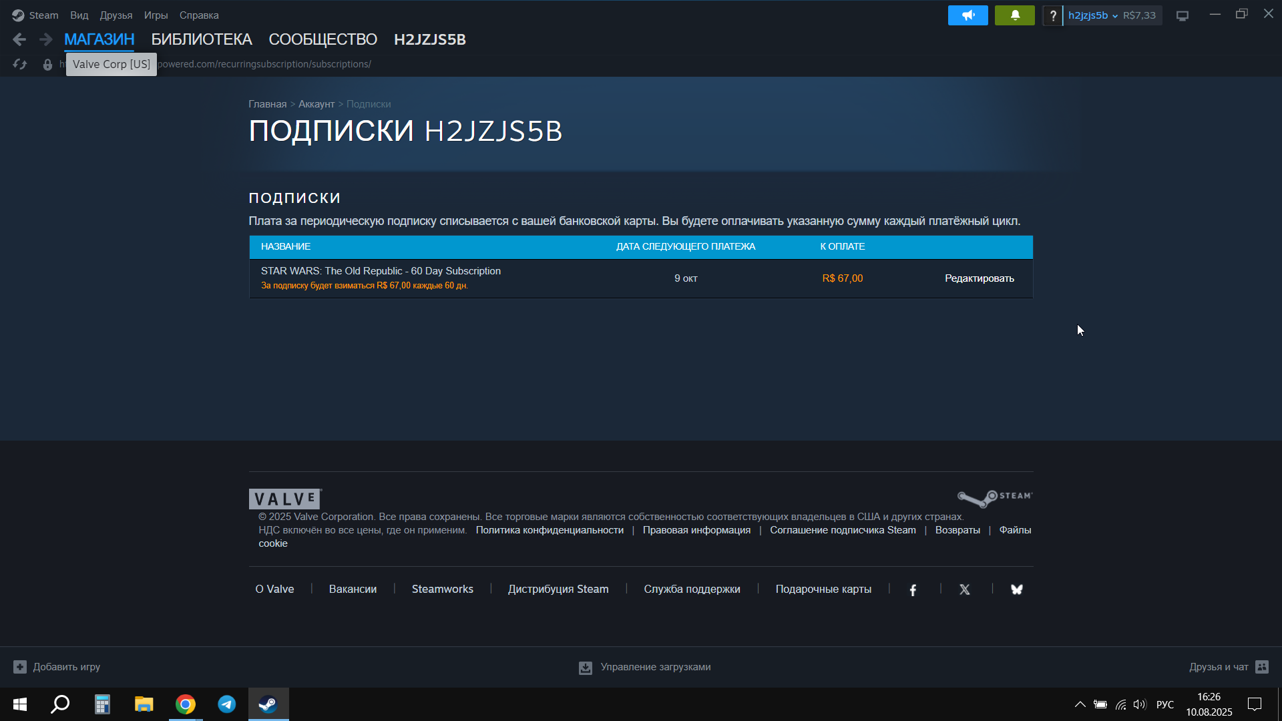Open the Вид menu

click(x=79, y=15)
